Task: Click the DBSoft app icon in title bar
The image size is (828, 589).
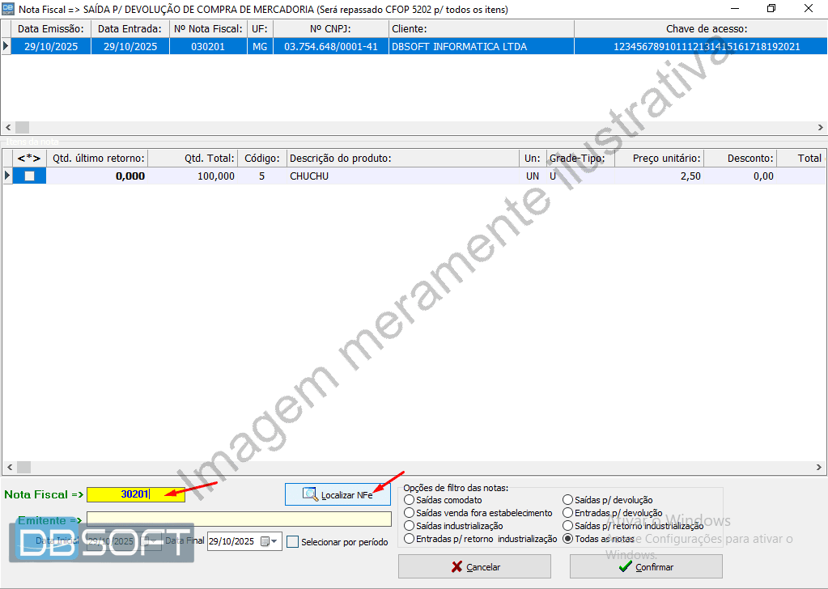Action: click(9, 8)
